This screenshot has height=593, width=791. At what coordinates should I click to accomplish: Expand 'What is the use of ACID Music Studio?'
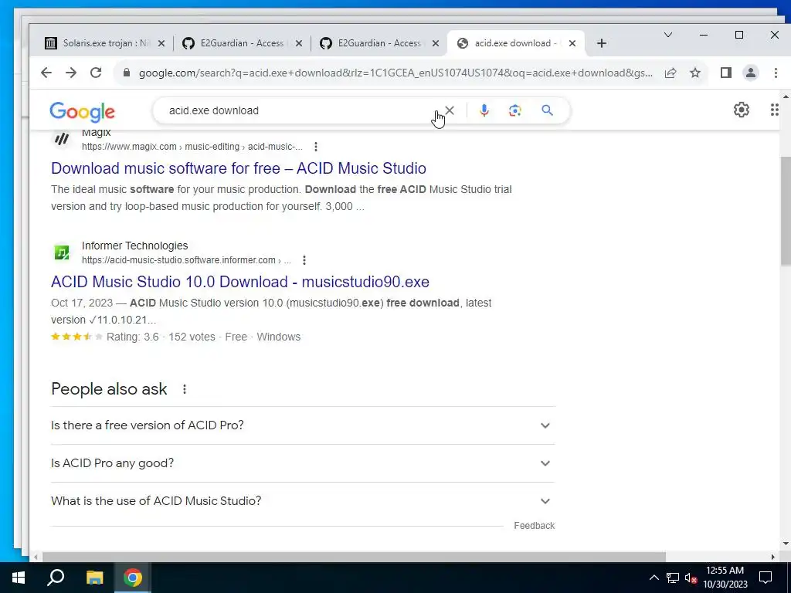[303, 501]
